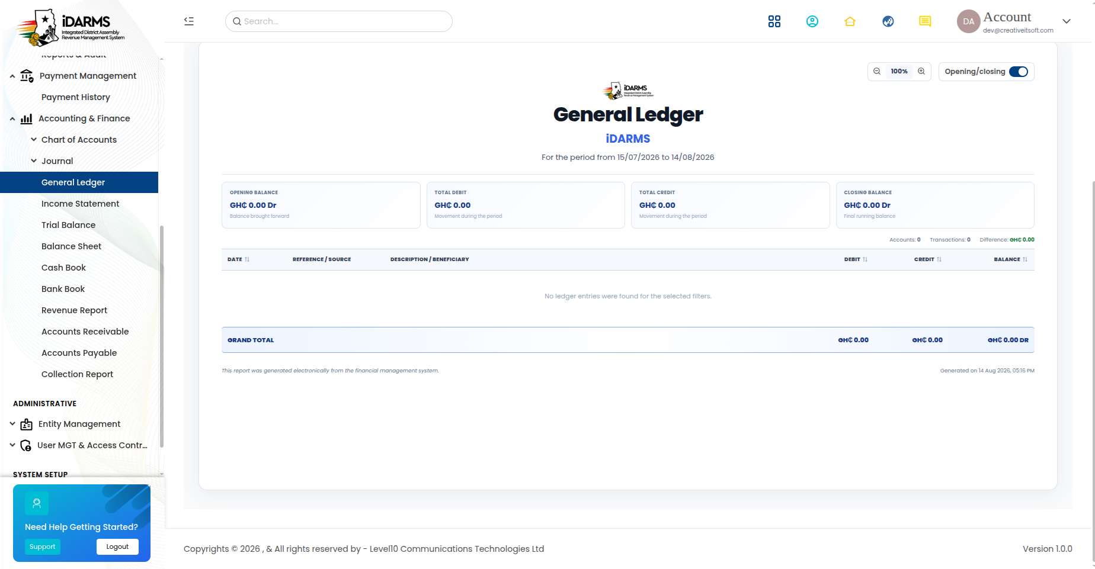
Task: Open the apps grid icon in header
Action: (774, 21)
